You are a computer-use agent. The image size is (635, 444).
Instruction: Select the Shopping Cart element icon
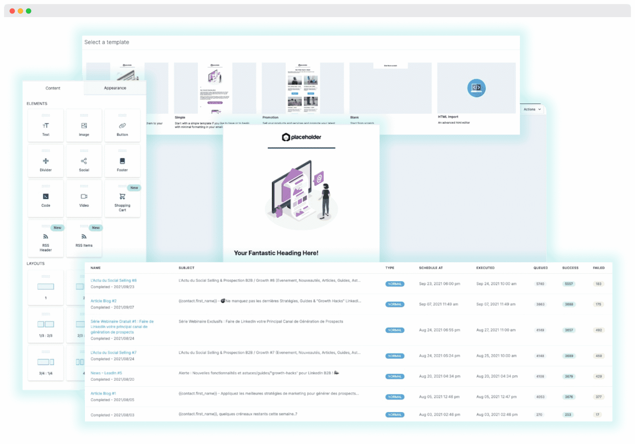(122, 197)
